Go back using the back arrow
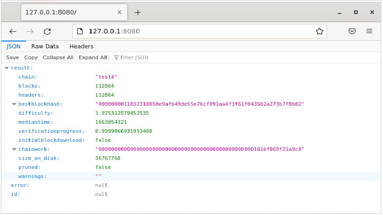 point(13,31)
